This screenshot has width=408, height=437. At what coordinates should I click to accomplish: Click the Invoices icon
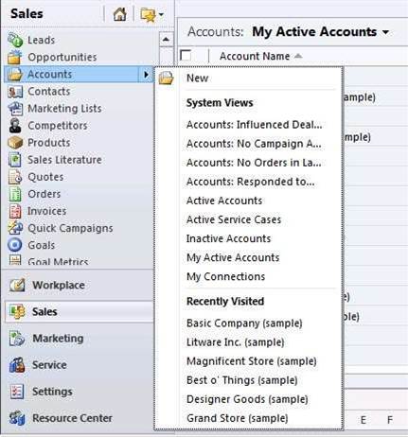point(15,211)
